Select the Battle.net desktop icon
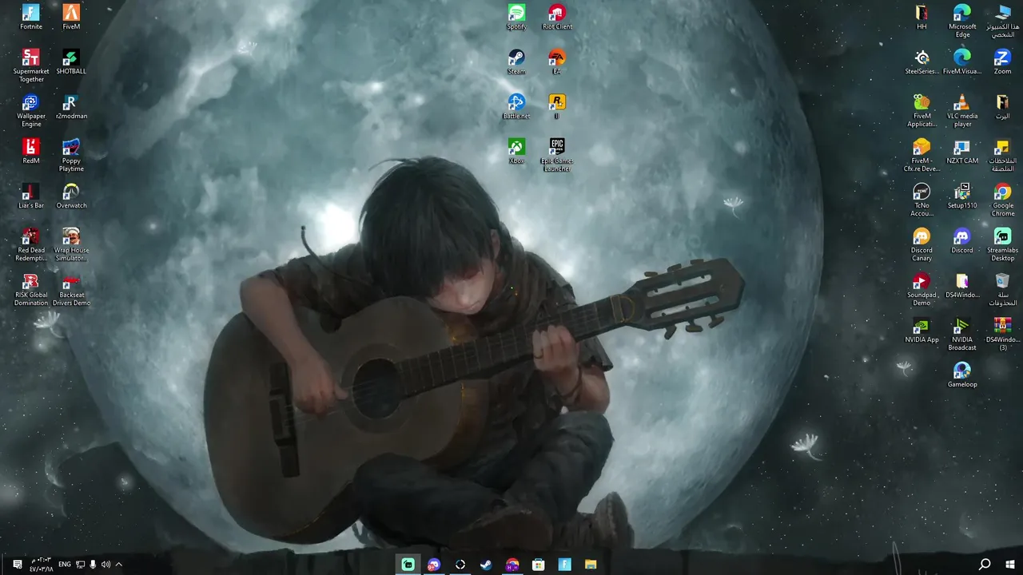 coord(516,106)
